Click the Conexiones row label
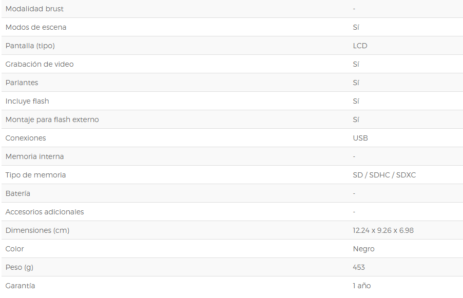The width and height of the screenshot is (463, 298). coord(26,138)
